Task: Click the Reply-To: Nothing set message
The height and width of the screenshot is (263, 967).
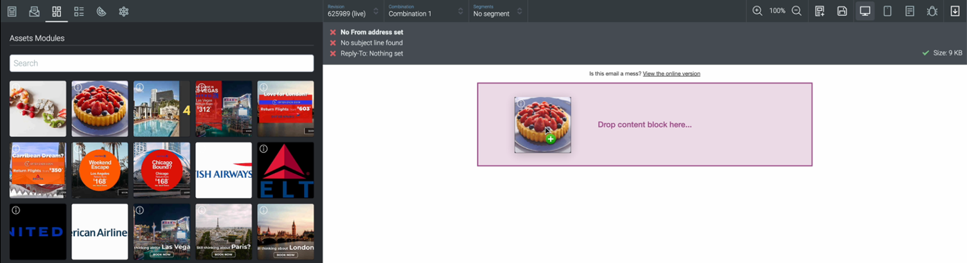Action: (x=371, y=53)
